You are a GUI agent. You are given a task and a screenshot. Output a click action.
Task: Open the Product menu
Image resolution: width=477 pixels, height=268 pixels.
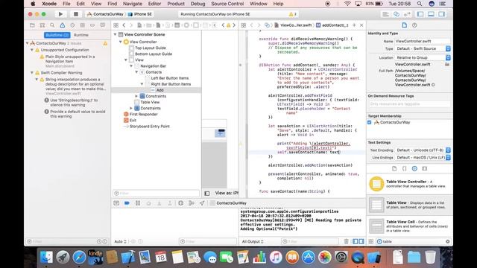point(176,4)
